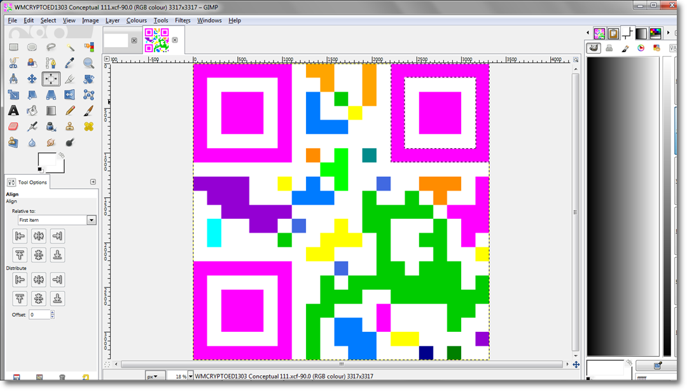
Task: Open the Layer menu
Action: coord(112,20)
